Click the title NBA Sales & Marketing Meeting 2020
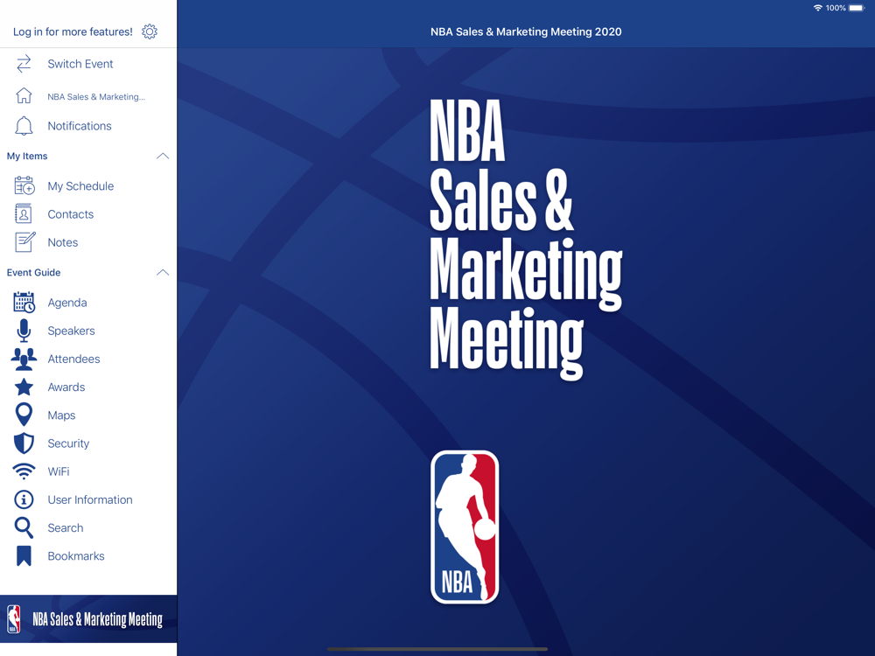Viewport: 875px width, 656px height. pos(526,31)
